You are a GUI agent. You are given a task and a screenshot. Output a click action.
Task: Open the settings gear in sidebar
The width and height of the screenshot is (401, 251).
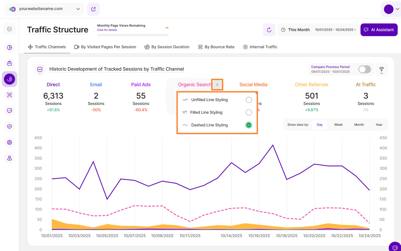tap(9, 142)
